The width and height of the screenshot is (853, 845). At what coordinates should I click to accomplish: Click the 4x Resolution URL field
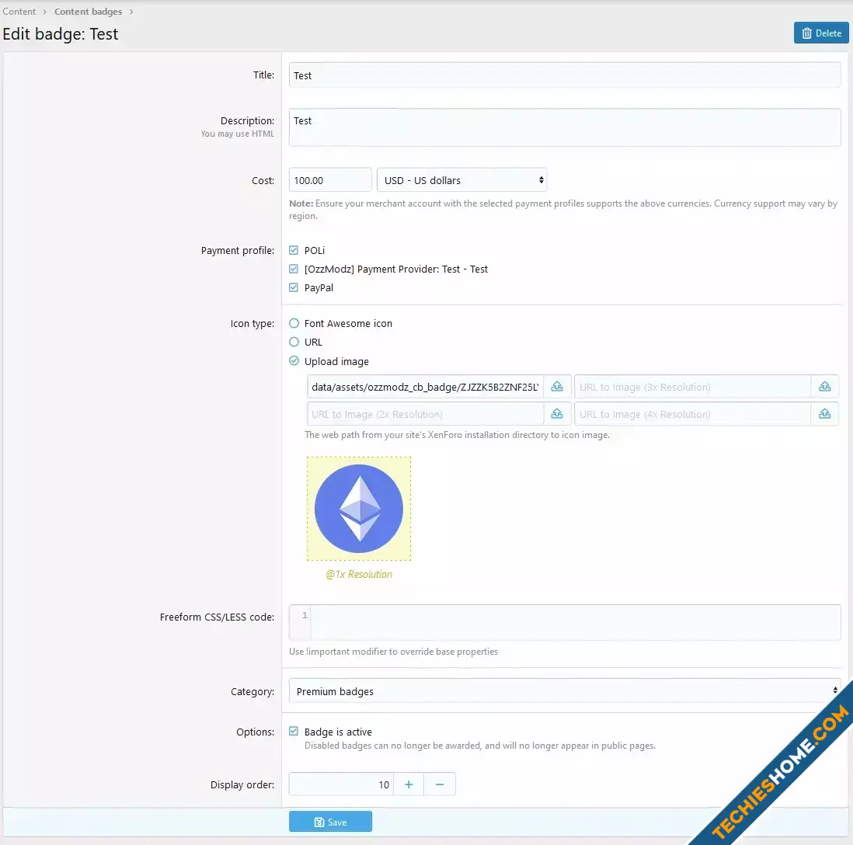point(692,414)
